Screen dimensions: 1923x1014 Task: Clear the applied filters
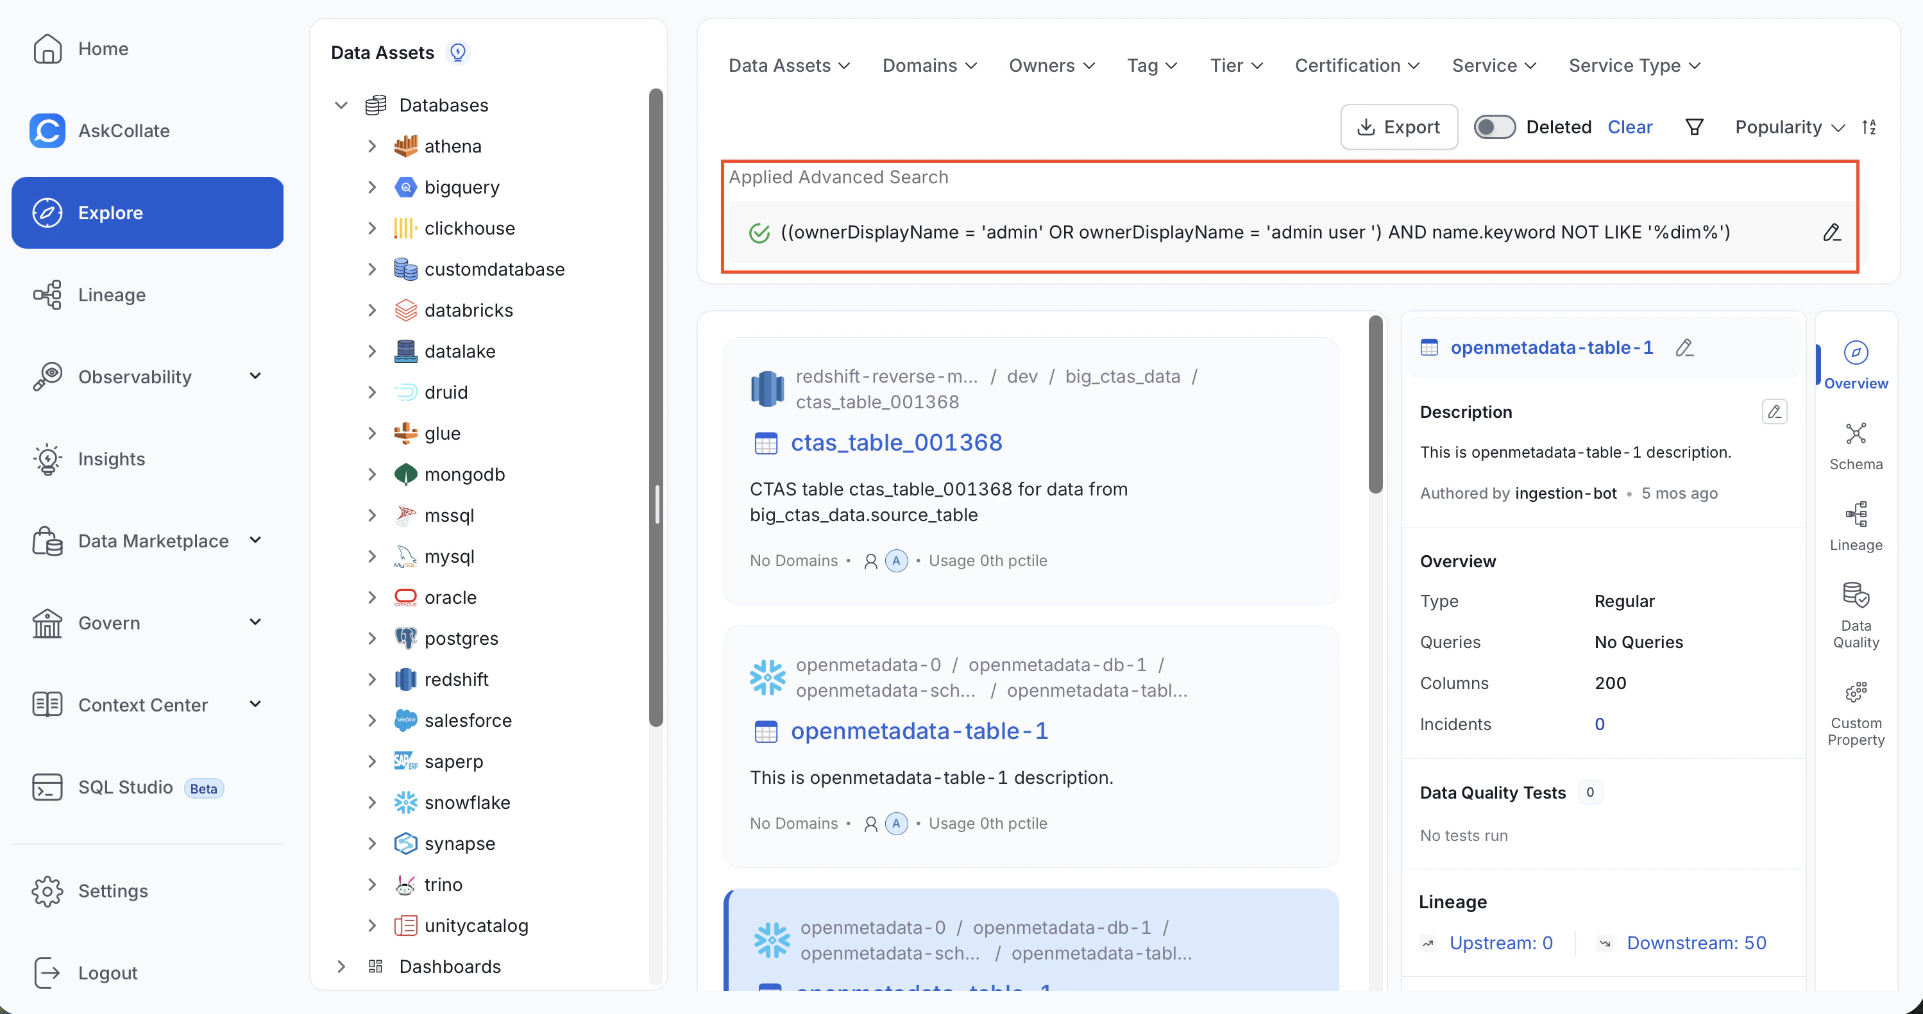click(1630, 128)
